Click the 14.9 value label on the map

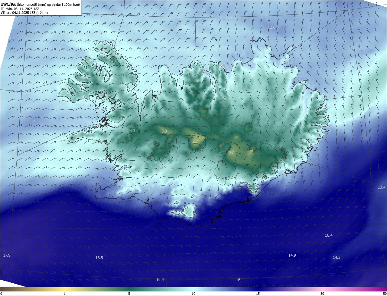click(292, 255)
